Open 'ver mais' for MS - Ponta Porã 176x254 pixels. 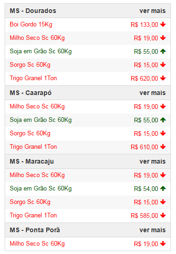152,230
